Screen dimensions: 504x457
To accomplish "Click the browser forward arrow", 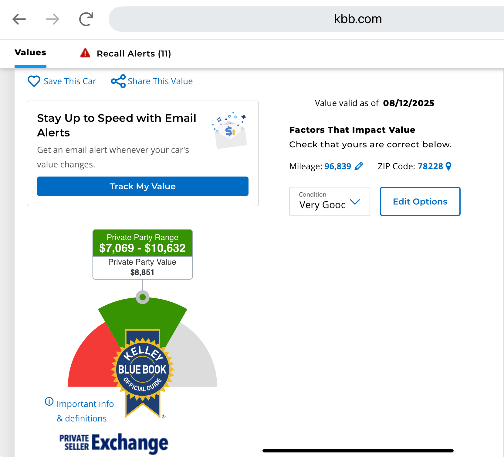I will 52,19.
